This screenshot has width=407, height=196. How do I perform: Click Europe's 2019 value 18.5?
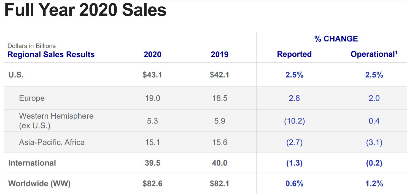point(220,98)
